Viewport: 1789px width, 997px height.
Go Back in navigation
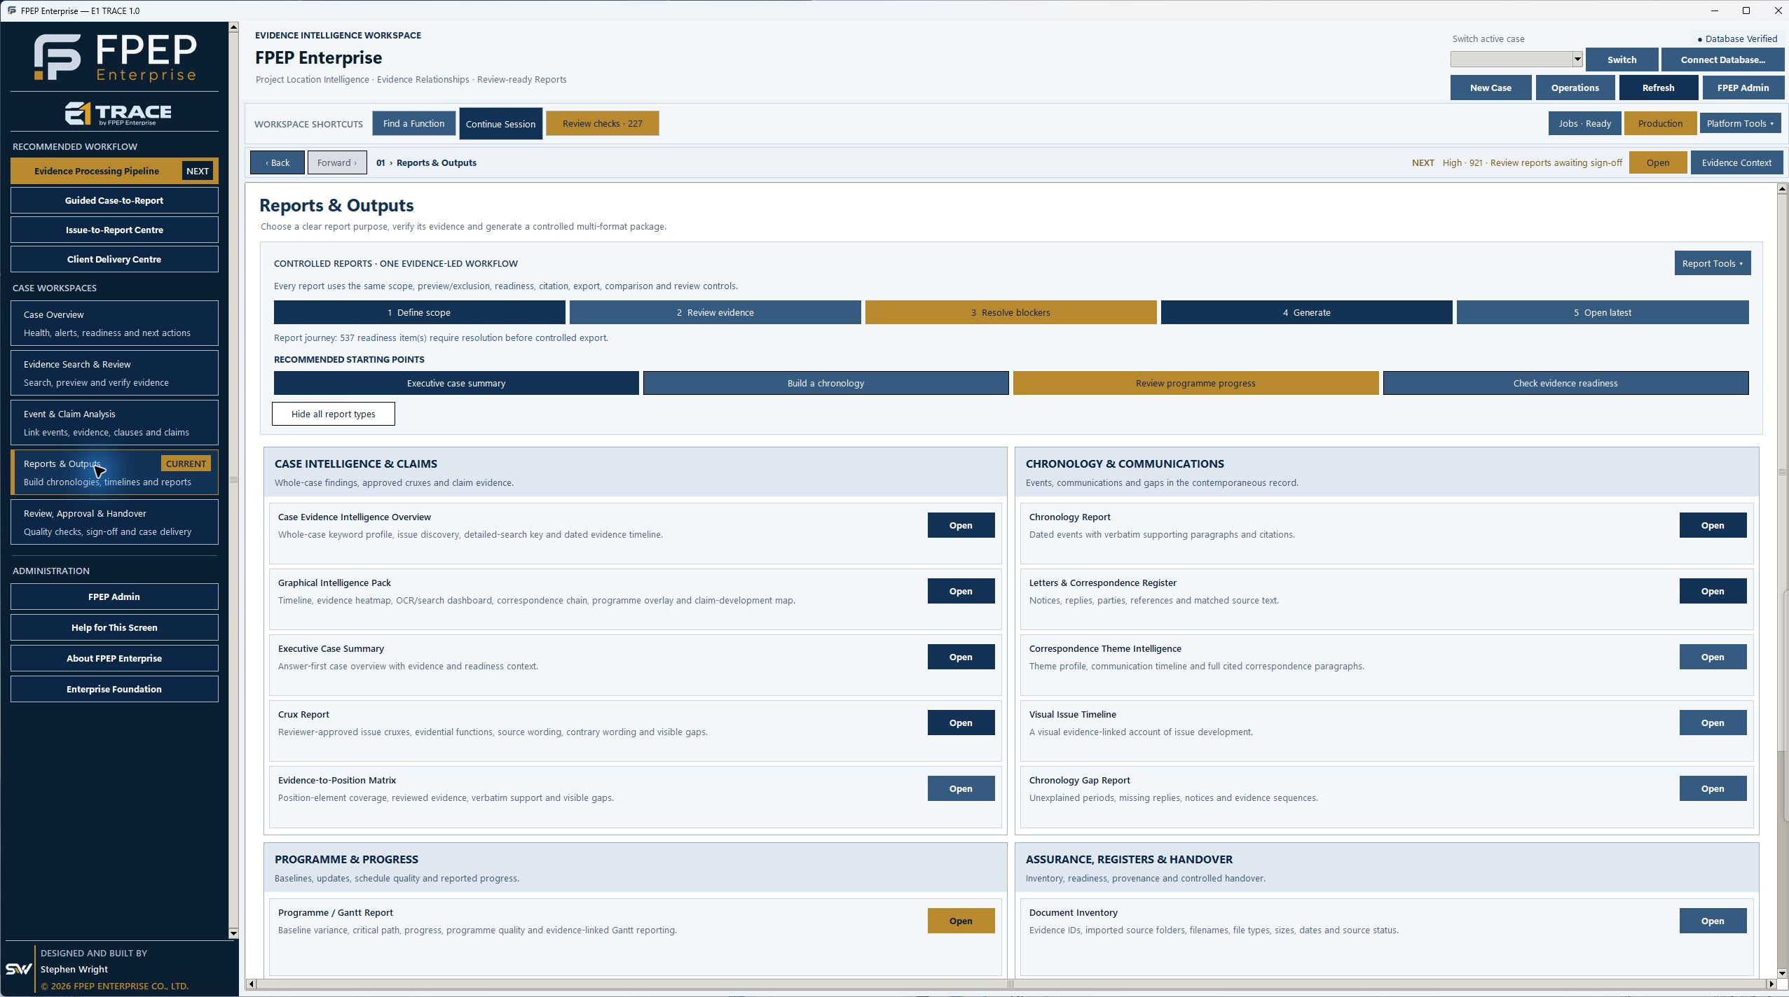click(277, 162)
